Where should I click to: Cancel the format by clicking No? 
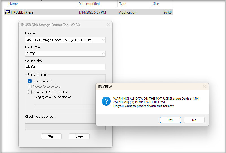click(x=194, y=120)
